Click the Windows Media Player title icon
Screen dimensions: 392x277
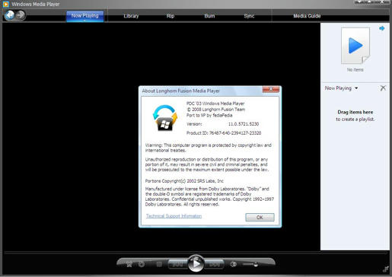click(x=5, y=4)
